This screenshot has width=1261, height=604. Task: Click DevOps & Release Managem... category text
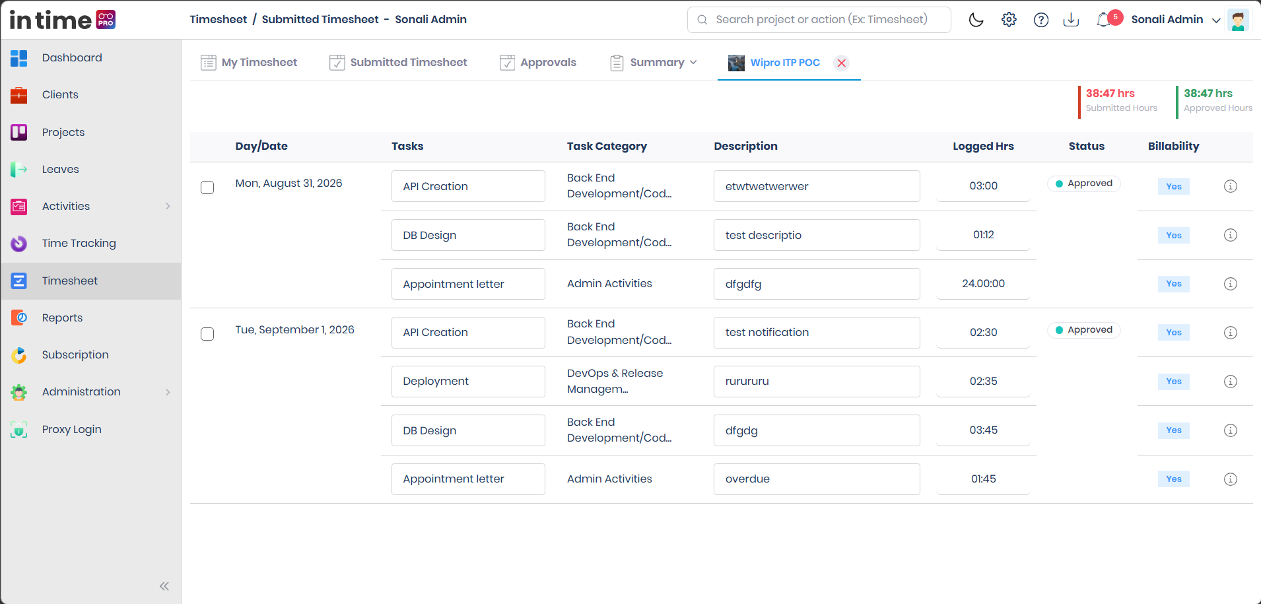tap(615, 382)
